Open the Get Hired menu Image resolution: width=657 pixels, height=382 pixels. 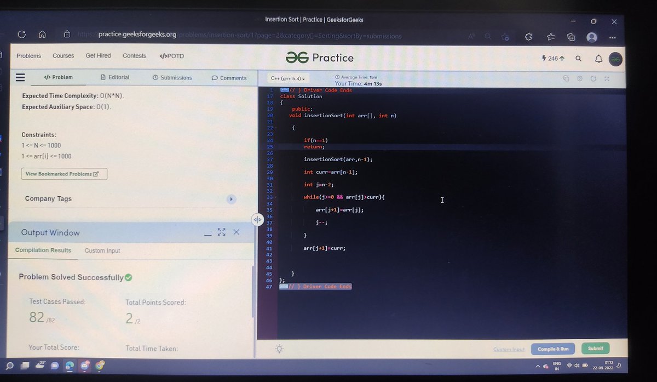tap(98, 56)
